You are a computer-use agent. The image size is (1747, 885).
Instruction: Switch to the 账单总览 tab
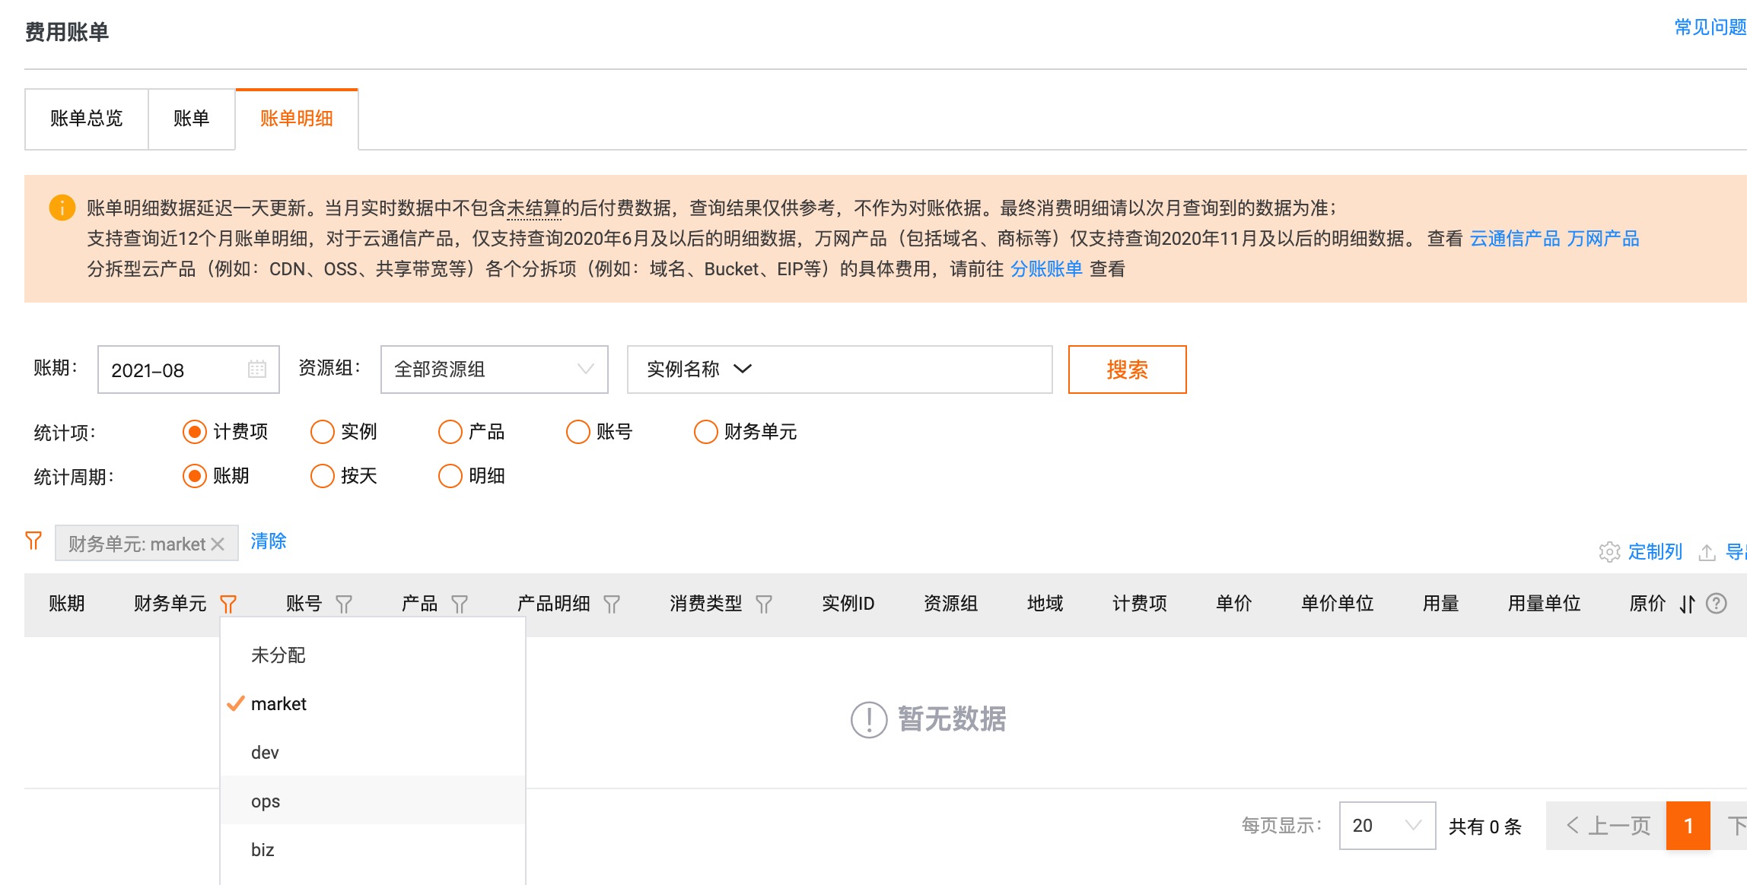click(x=87, y=119)
